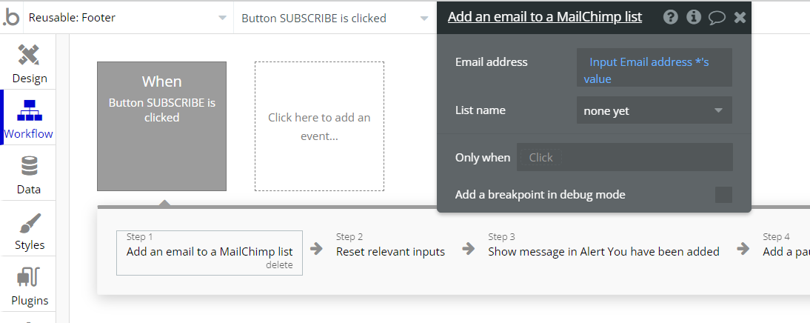Click the arrow between Step 1 and Step 2
Image resolution: width=810 pixels, height=323 pixels.
coord(316,249)
